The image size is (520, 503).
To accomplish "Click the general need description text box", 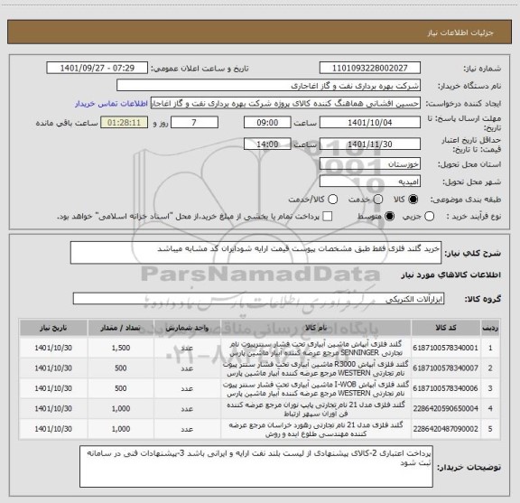I will point(255,253).
